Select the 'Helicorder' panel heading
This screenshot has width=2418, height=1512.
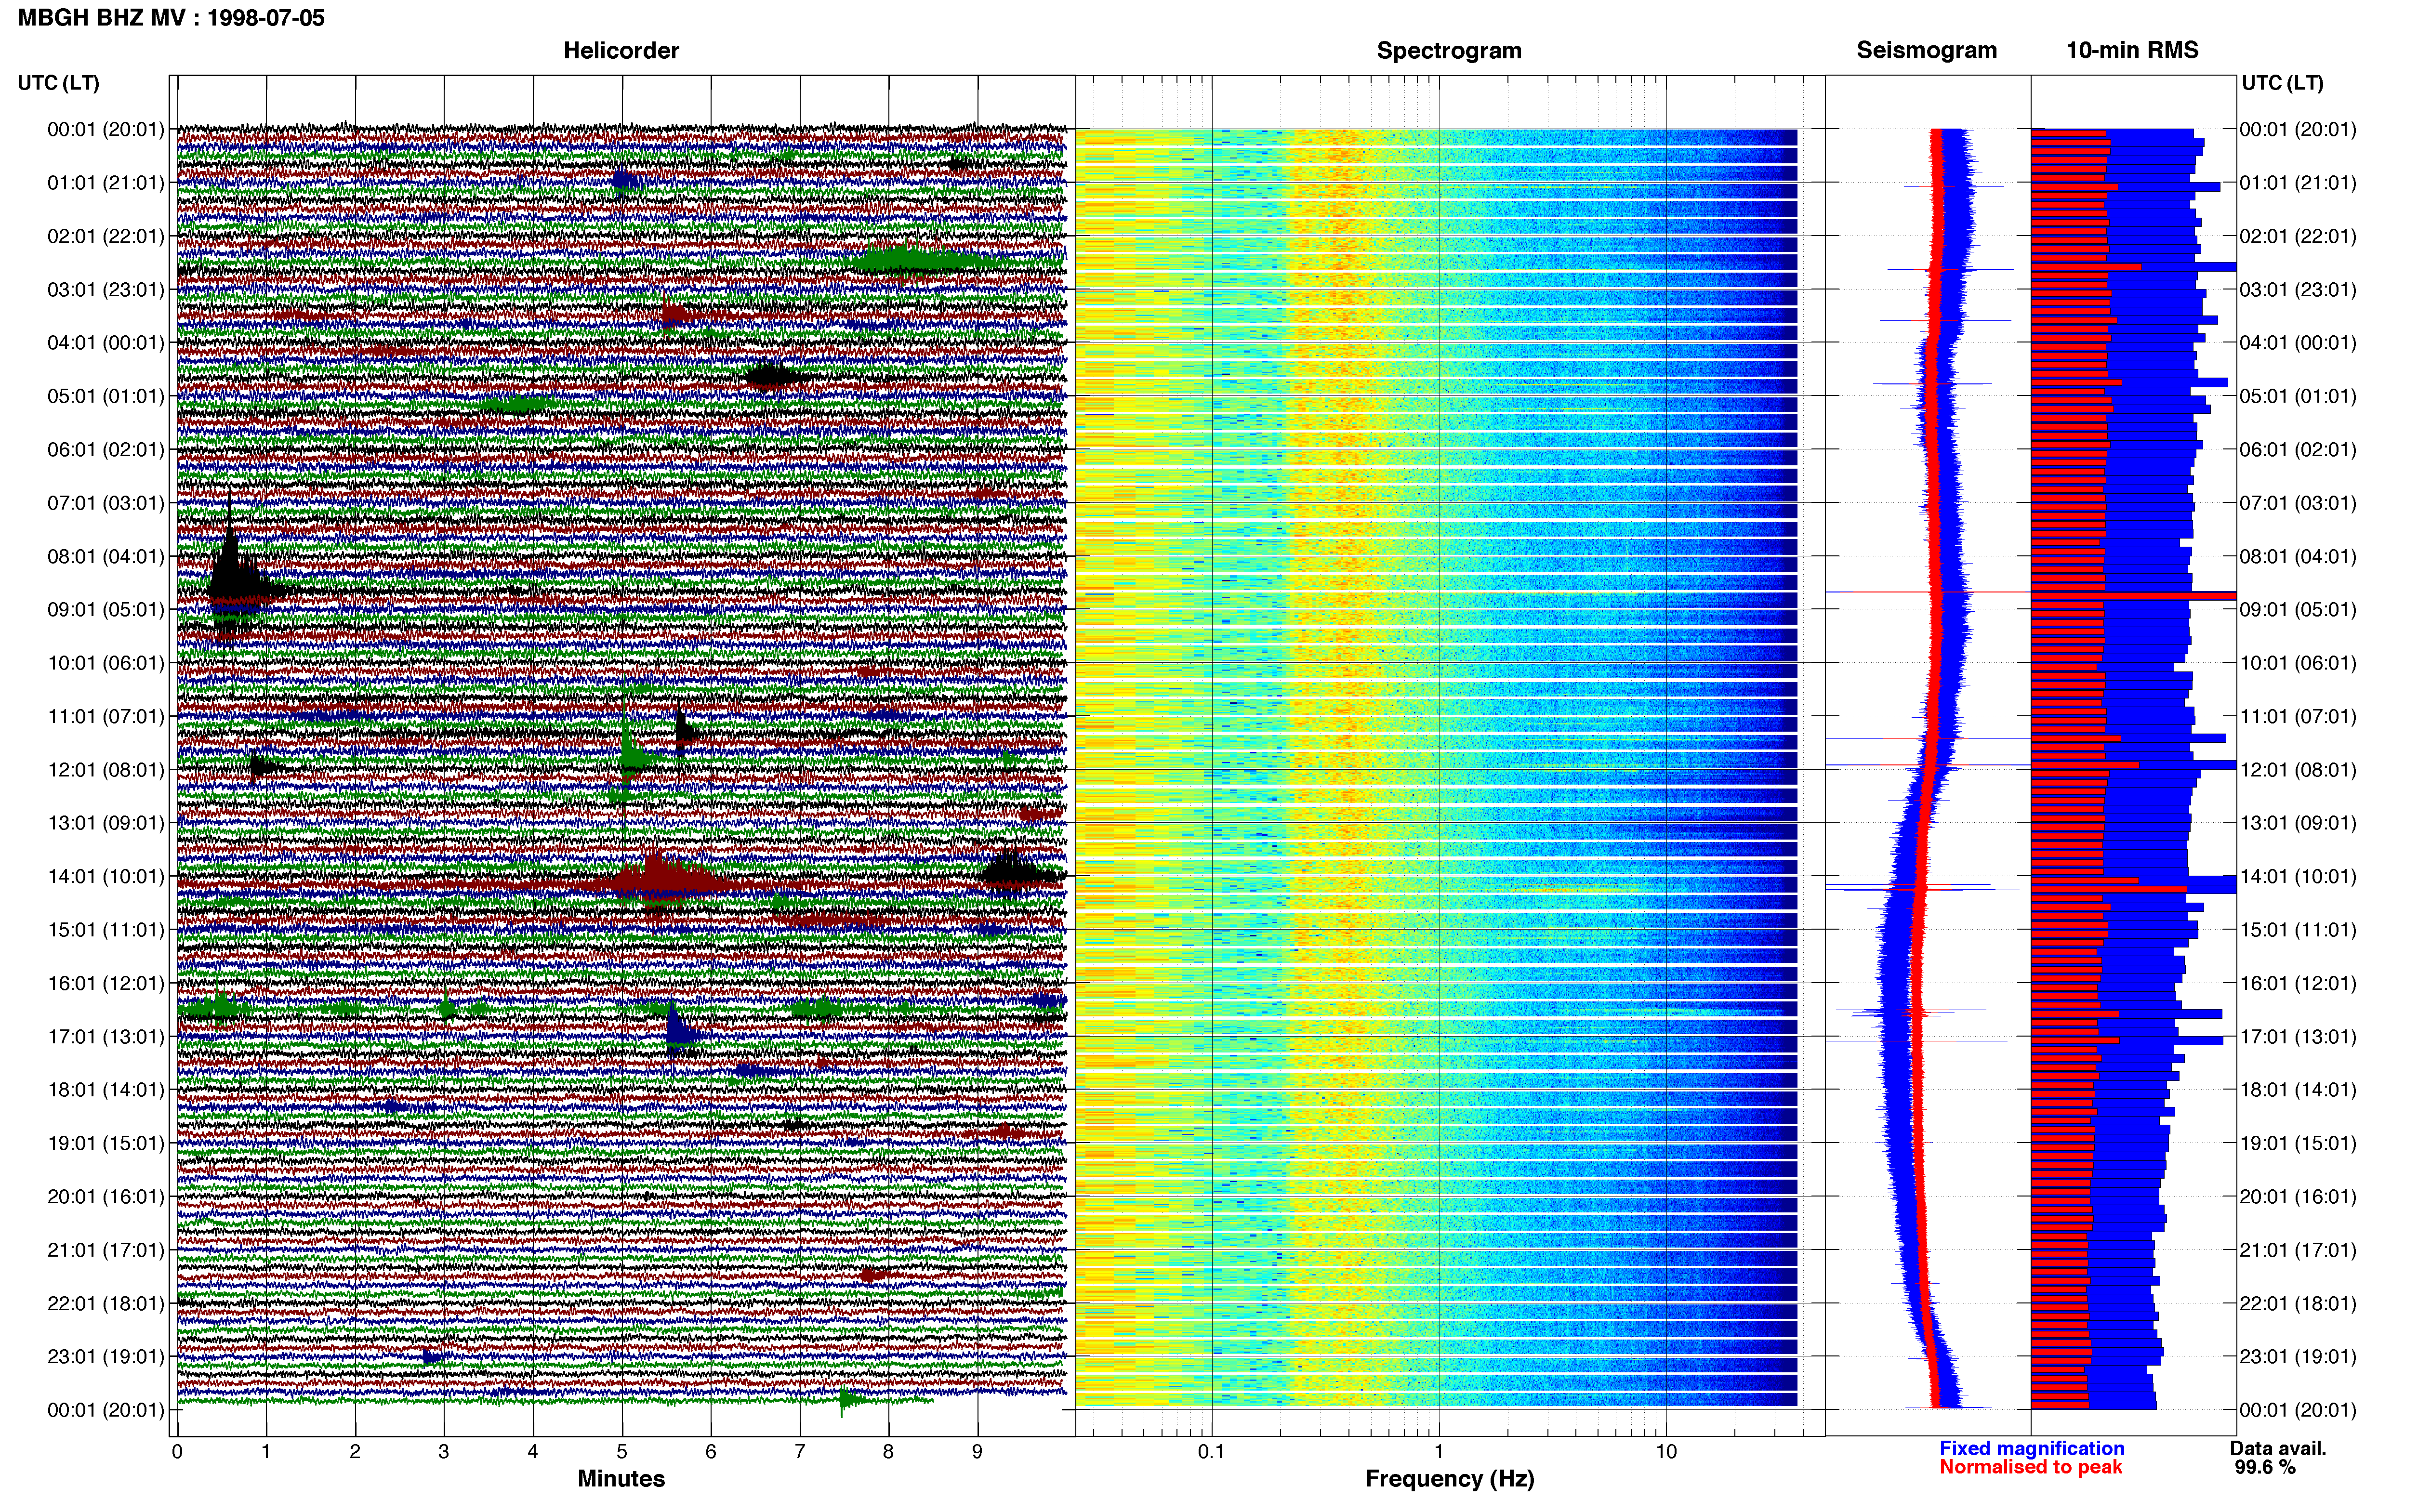621,50
